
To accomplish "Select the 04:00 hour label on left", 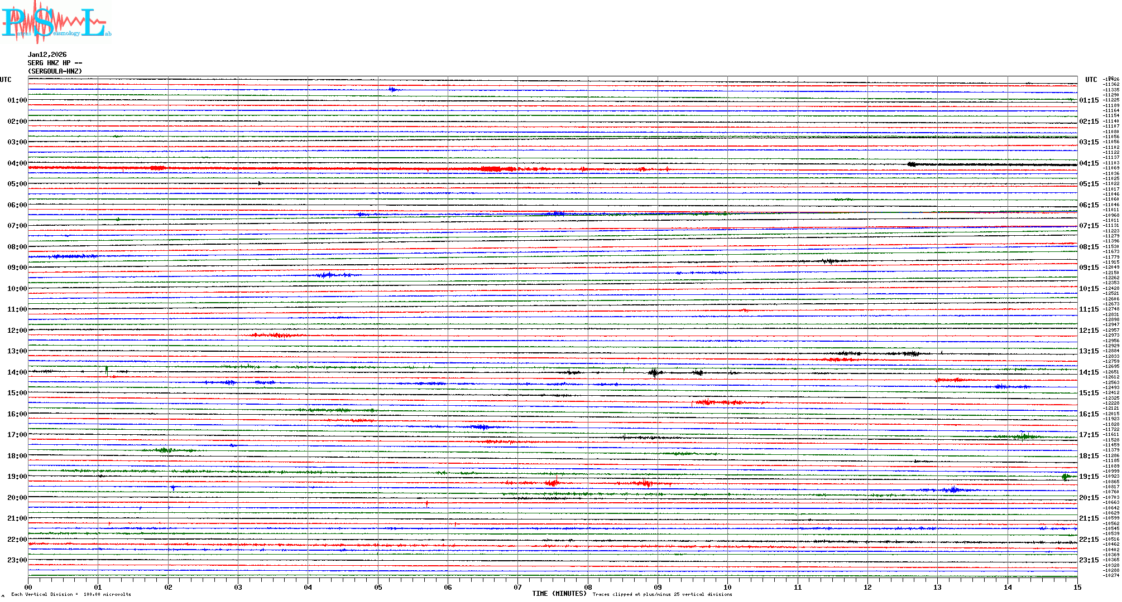I will pyautogui.click(x=17, y=163).
